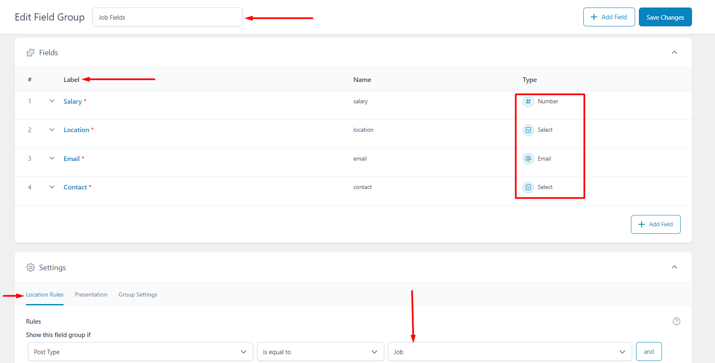Expand the Contact field row chevron

click(x=52, y=187)
